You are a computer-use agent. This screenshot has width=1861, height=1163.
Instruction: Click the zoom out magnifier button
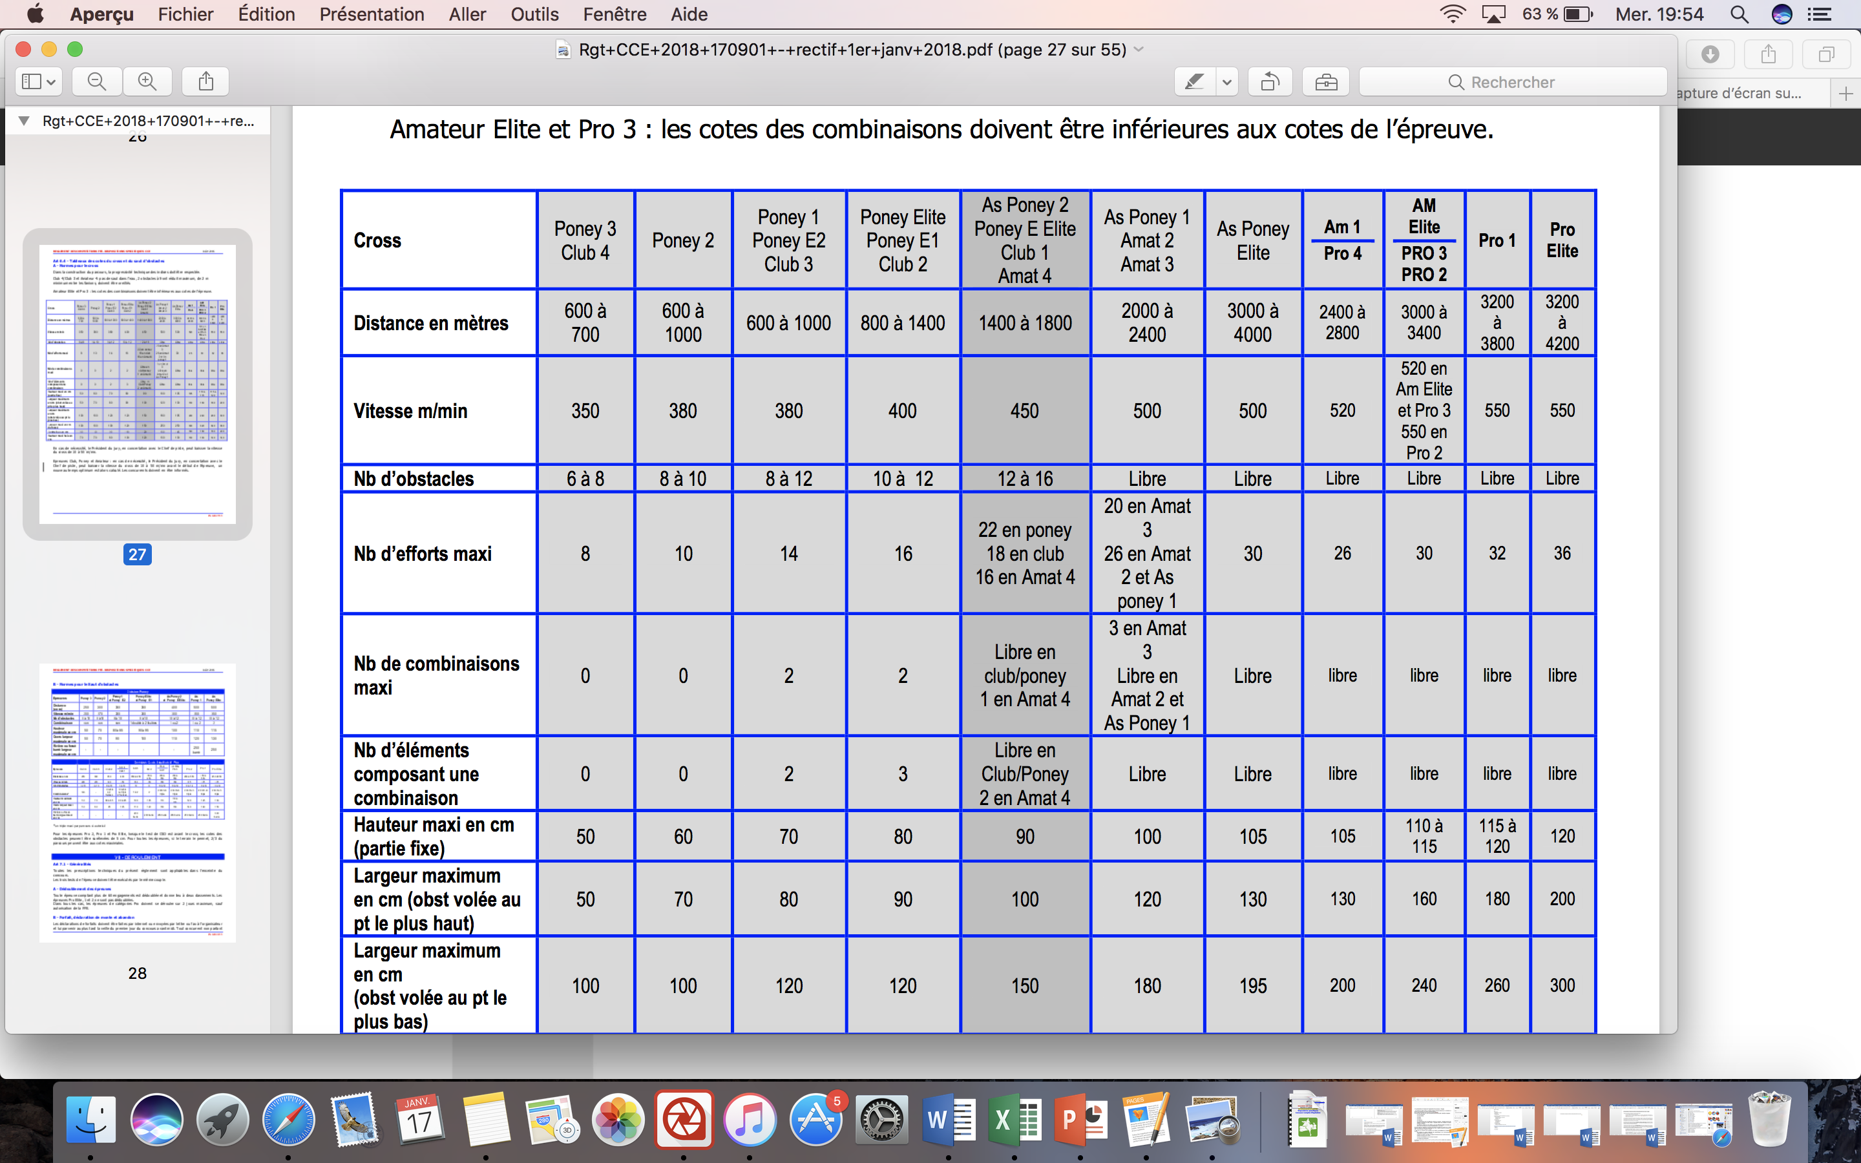97,81
